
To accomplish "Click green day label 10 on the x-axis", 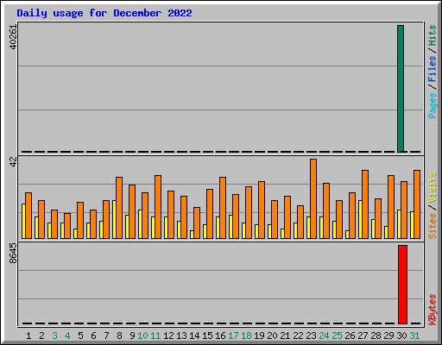I will 142,336.
